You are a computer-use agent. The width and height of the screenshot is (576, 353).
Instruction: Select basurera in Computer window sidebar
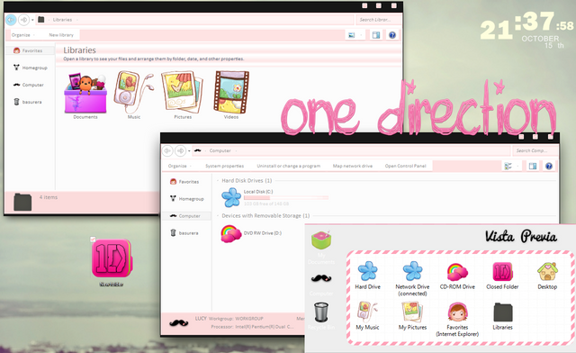pos(184,232)
